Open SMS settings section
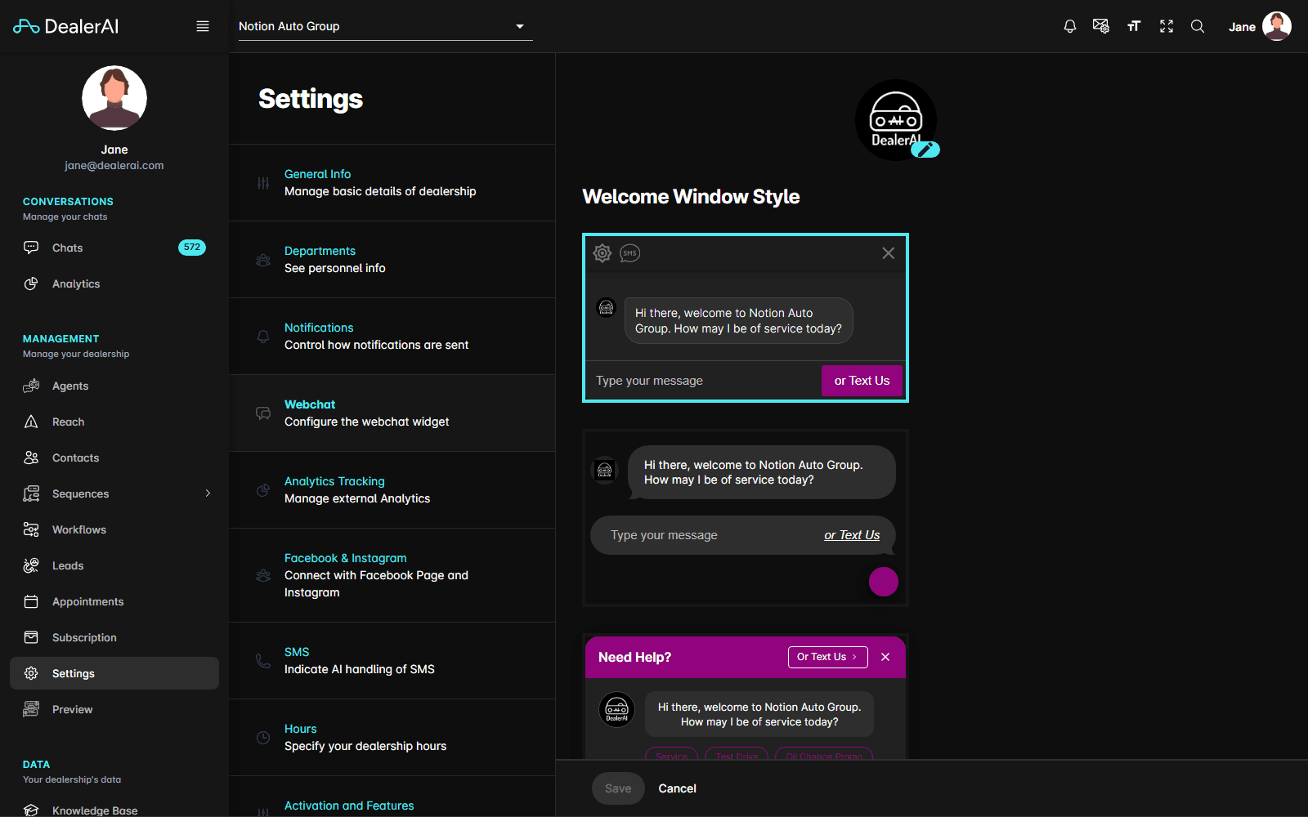The width and height of the screenshot is (1308, 817). 392,661
